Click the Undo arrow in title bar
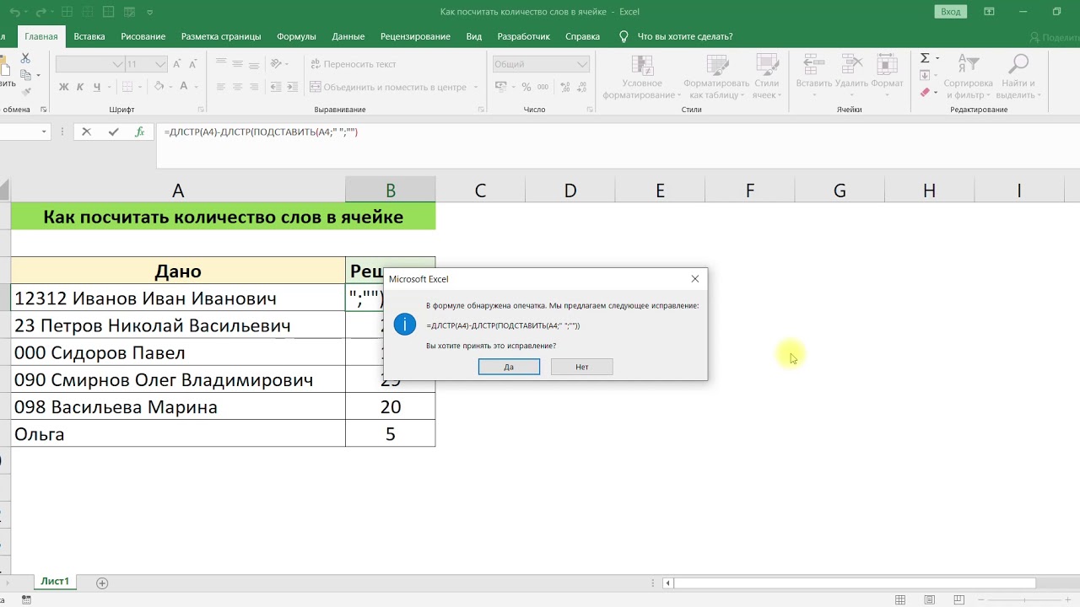The image size is (1080, 607). pos(15,12)
